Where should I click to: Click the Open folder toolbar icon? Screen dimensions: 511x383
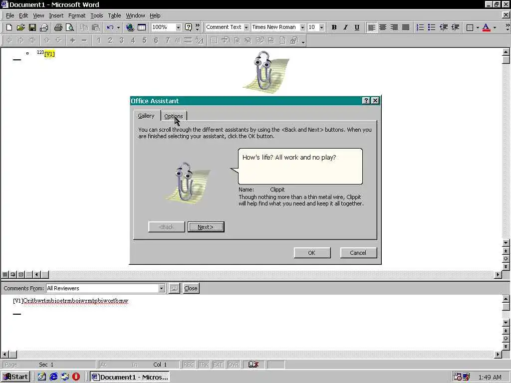20,27
